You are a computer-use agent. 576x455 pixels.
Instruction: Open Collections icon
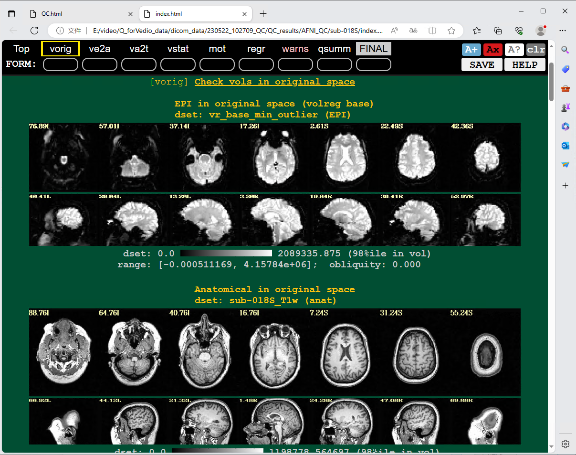tap(498, 31)
